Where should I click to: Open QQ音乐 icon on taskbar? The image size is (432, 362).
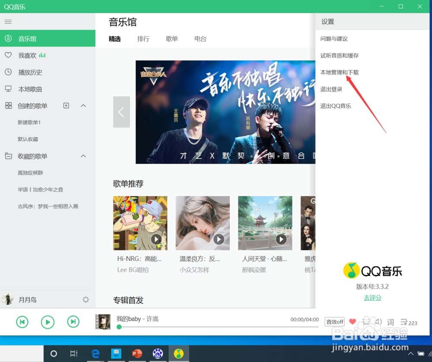(x=179, y=353)
